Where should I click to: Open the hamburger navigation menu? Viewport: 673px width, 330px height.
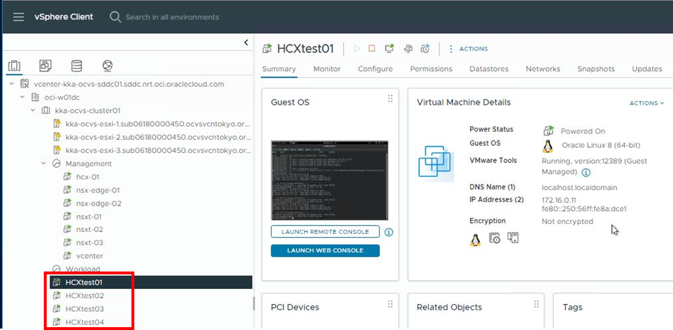(x=18, y=17)
